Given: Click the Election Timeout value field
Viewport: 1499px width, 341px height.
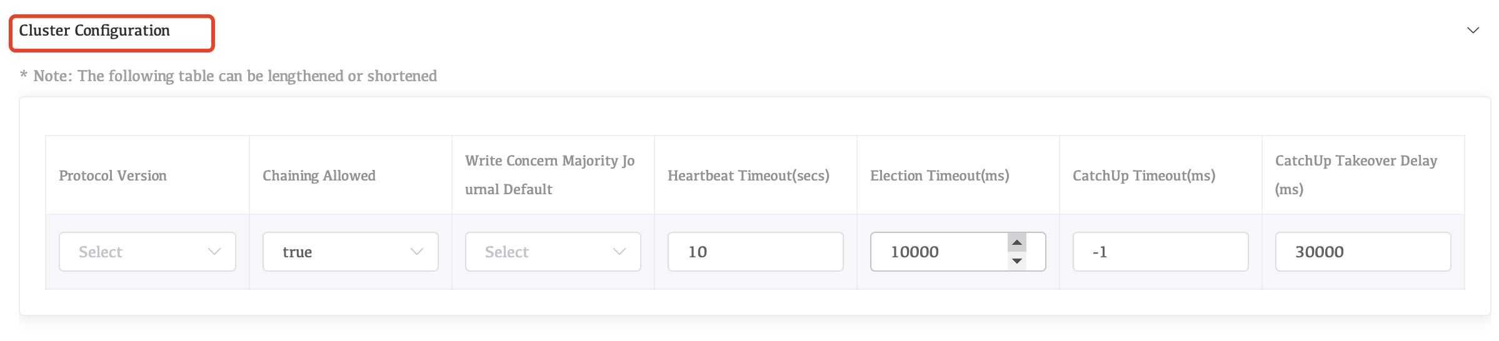Looking at the screenshot, I should click(x=938, y=252).
